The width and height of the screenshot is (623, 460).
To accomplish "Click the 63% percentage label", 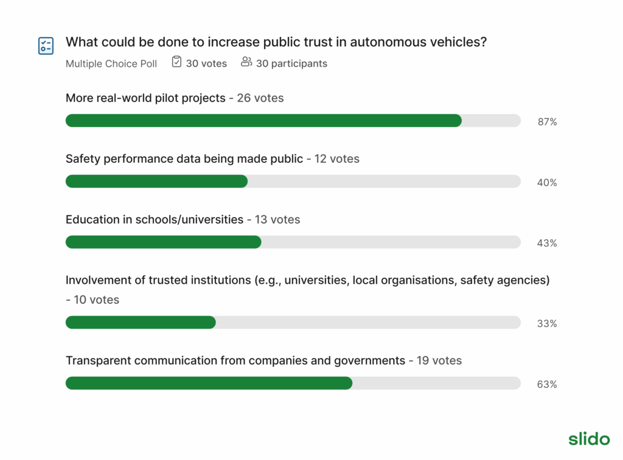I will pos(547,385).
